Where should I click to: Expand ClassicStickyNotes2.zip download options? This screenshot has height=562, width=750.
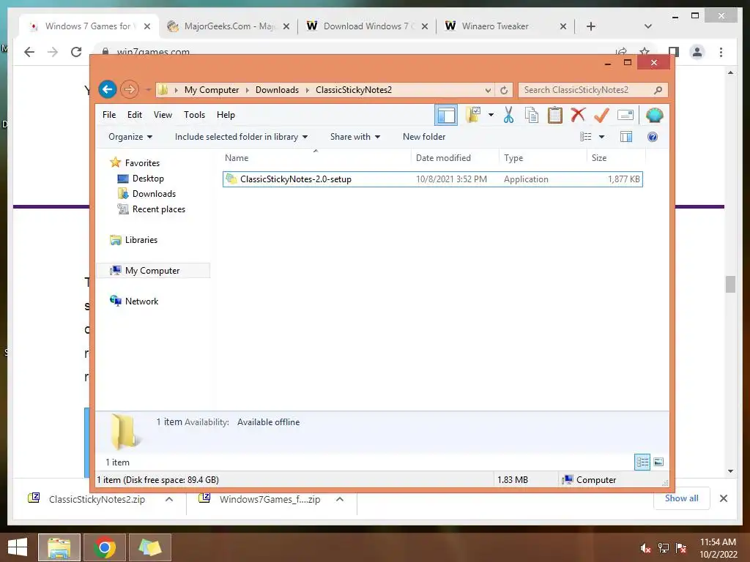coord(169,499)
